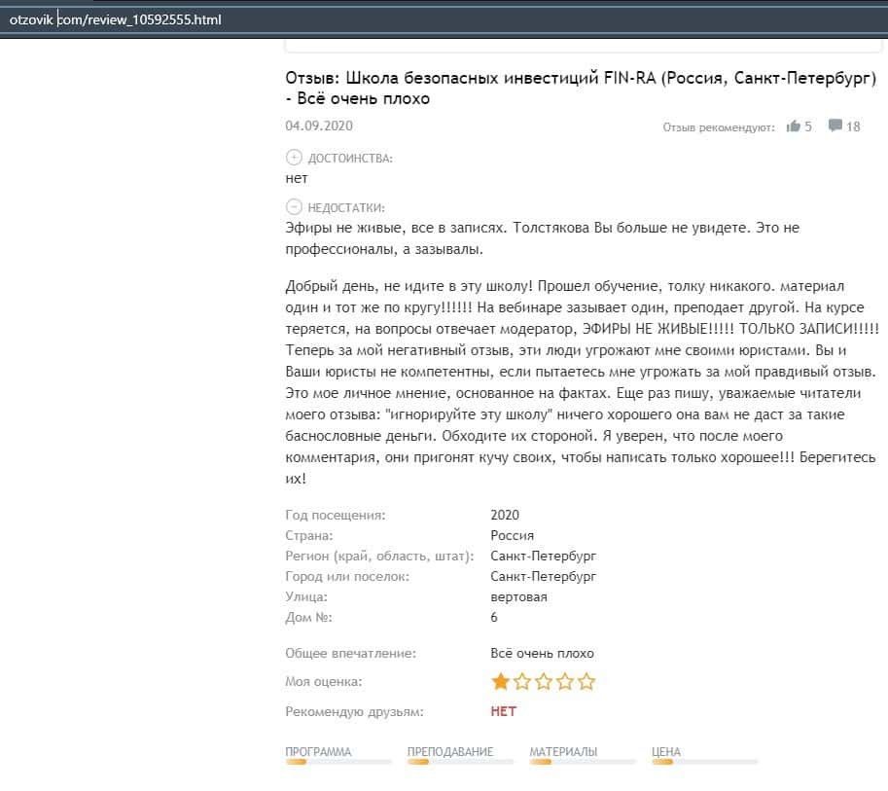
Task: Click the ПРЕПОДАВАНИЕ rating bar
Action: (460, 762)
